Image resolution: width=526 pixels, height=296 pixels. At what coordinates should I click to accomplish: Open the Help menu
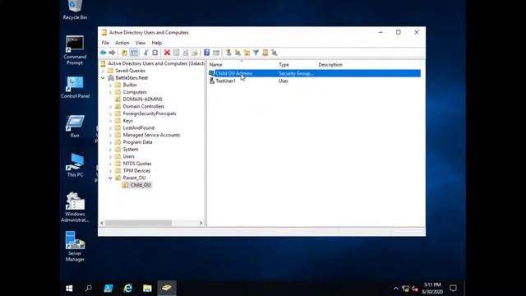click(x=157, y=43)
